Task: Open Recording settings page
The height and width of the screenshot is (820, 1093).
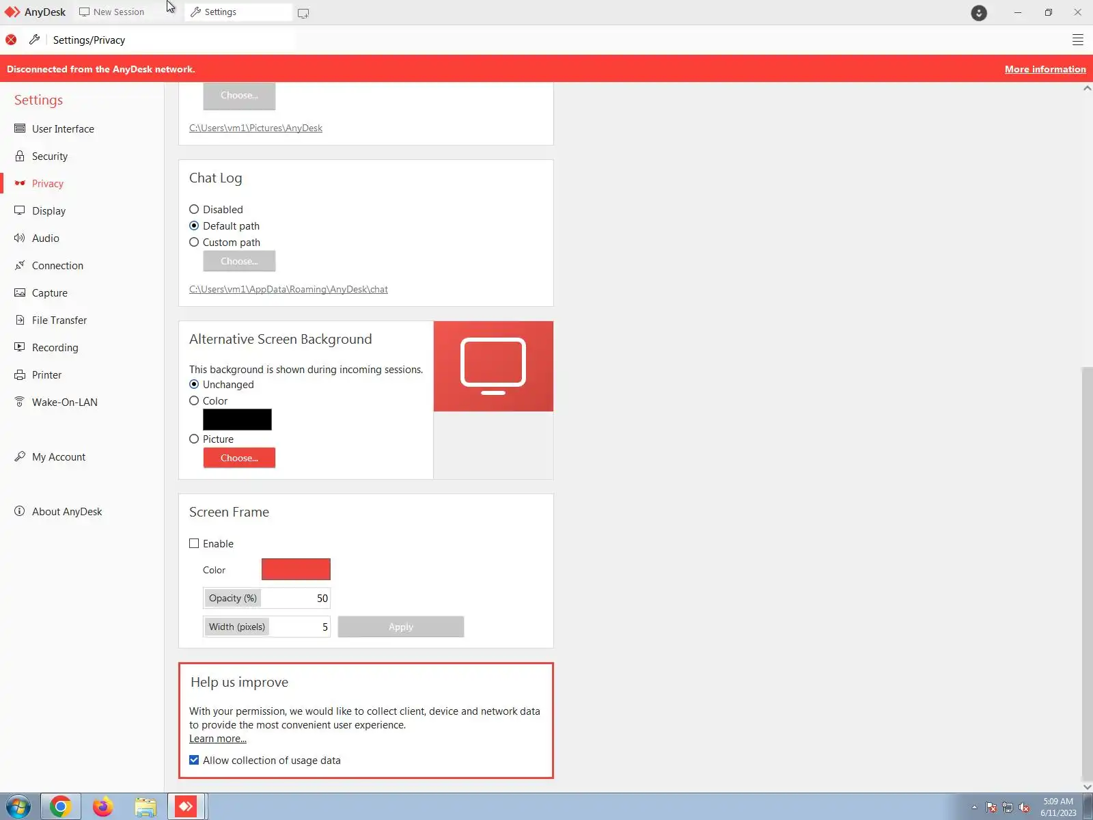Action: coord(55,347)
